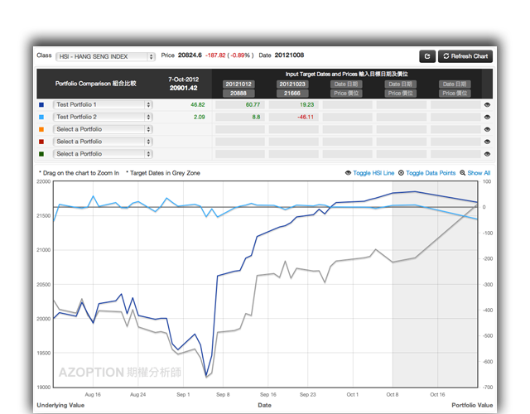Click the dark blue color swatch
Image resolution: width=530 pixels, height=414 pixels.
(41, 105)
